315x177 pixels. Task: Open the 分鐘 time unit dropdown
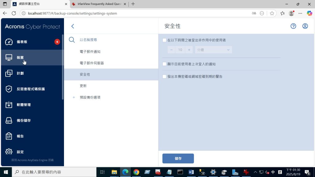click(x=213, y=50)
